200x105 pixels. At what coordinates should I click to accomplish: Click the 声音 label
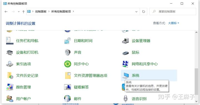[77, 52]
